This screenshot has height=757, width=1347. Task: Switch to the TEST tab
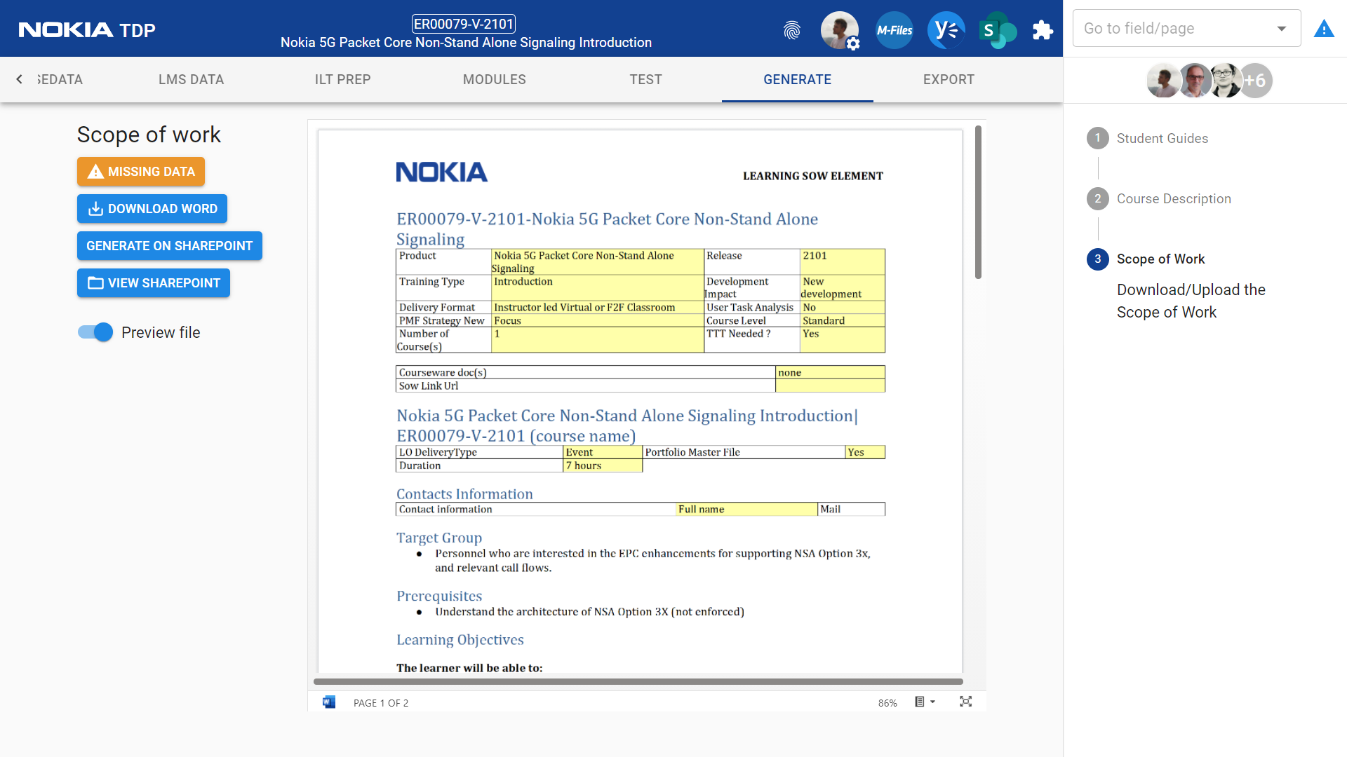pos(645,79)
